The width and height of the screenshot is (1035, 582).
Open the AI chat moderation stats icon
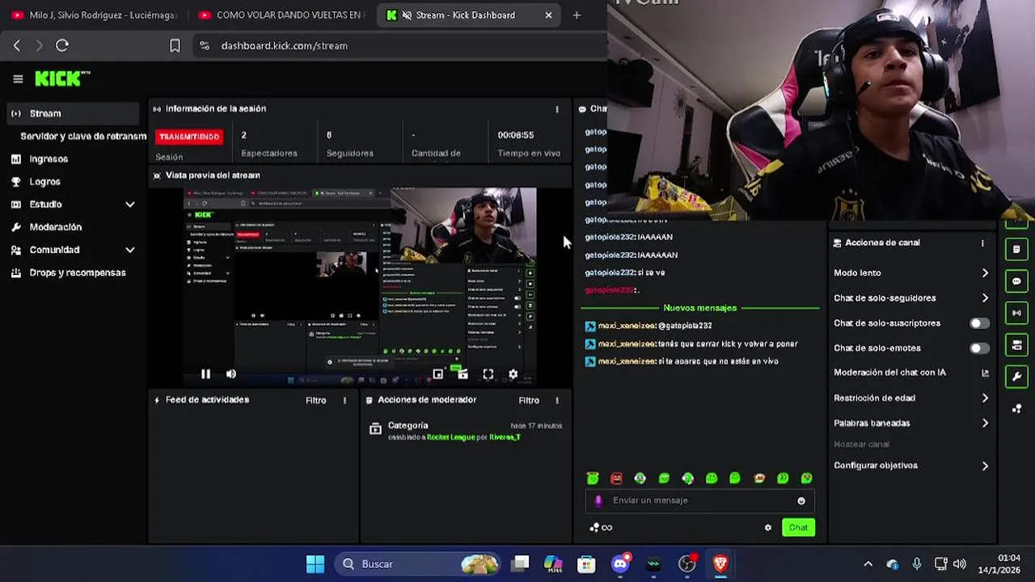pos(985,373)
